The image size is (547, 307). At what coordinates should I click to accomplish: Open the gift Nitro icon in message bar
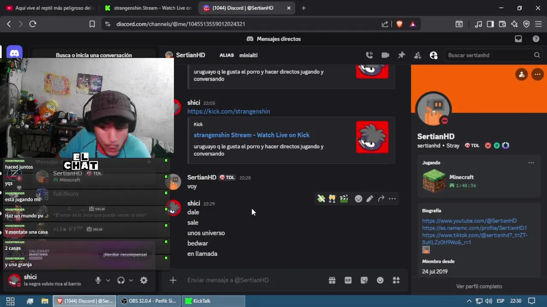pos(332,280)
